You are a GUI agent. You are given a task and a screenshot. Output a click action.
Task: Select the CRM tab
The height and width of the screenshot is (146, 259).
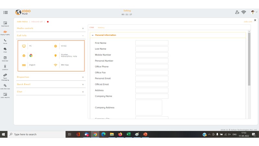point(92,28)
